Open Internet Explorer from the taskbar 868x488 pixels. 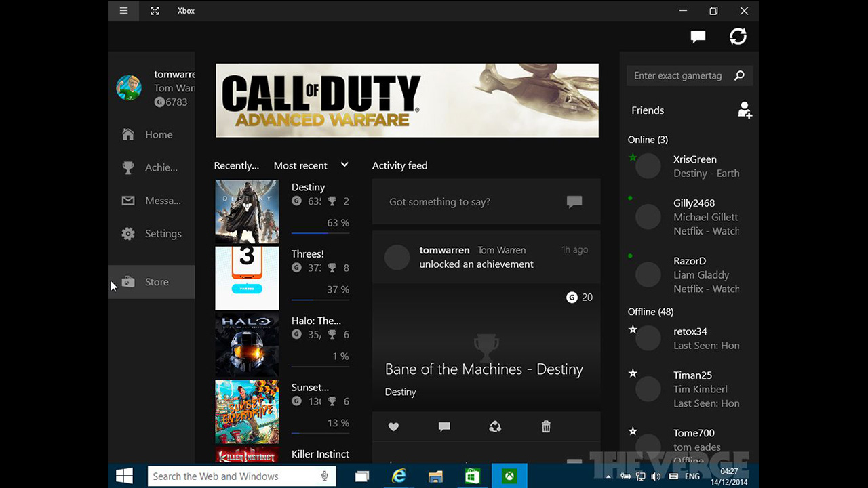click(399, 476)
